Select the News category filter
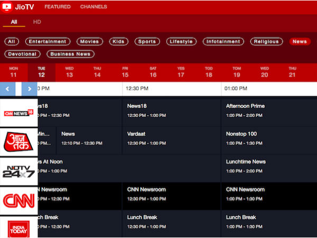Screen dimensions: 317x238 pyautogui.click(x=300, y=41)
